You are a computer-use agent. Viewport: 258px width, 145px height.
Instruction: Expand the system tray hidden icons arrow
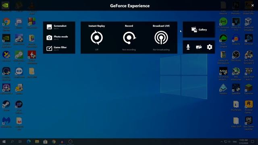[221, 141]
